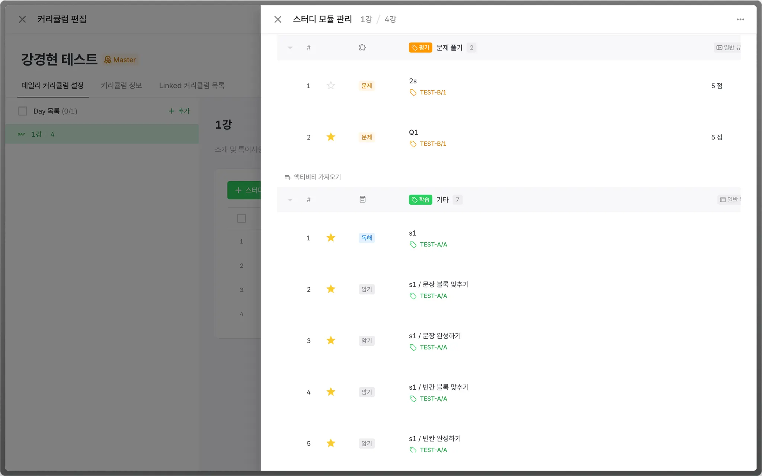Close the 스터디 모듈 관리 panel
This screenshot has height=476, width=762.
click(x=278, y=19)
